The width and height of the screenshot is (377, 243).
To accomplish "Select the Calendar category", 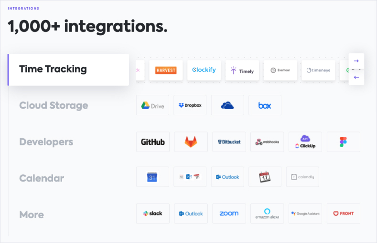I will (x=42, y=178).
